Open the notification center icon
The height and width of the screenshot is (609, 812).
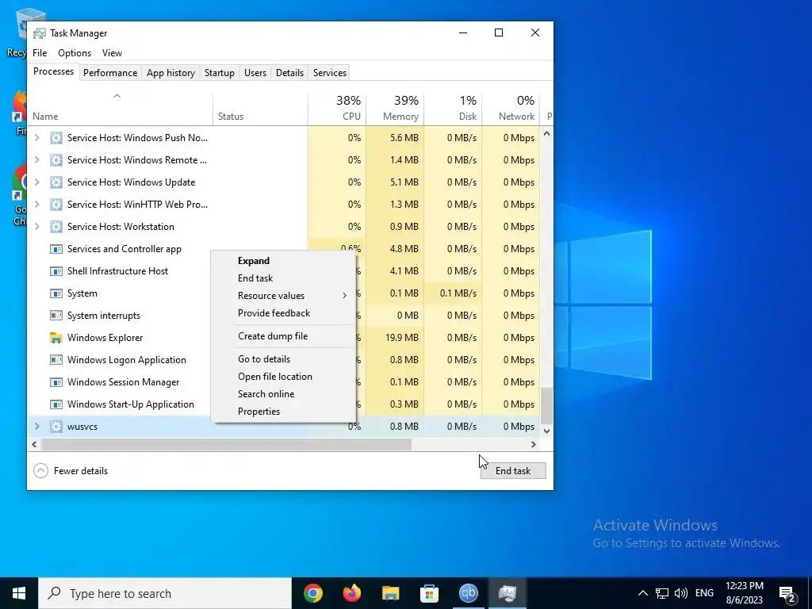coord(787,593)
